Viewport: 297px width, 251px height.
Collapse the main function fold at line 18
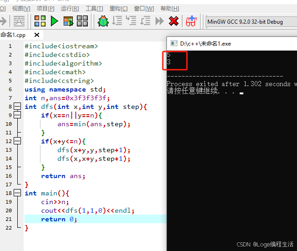(17, 193)
